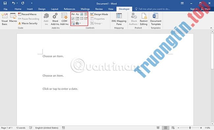214x130 pixels.
Task: Insert Drop-Down List content control
Action: tap(81, 19)
